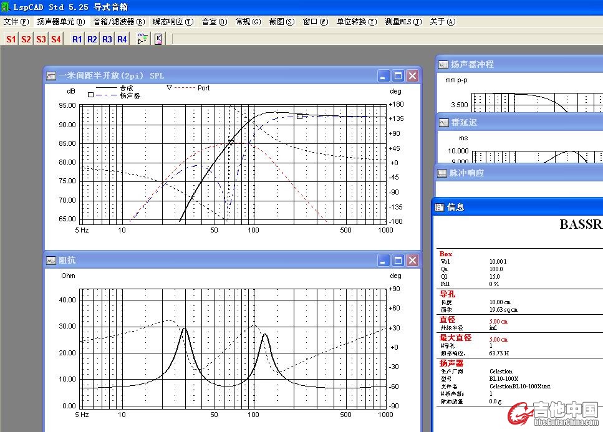The height and width of the screenshot is (432, 603).
Task: Open the 瞬态响应(T) menu
Action: pos(173,22)
